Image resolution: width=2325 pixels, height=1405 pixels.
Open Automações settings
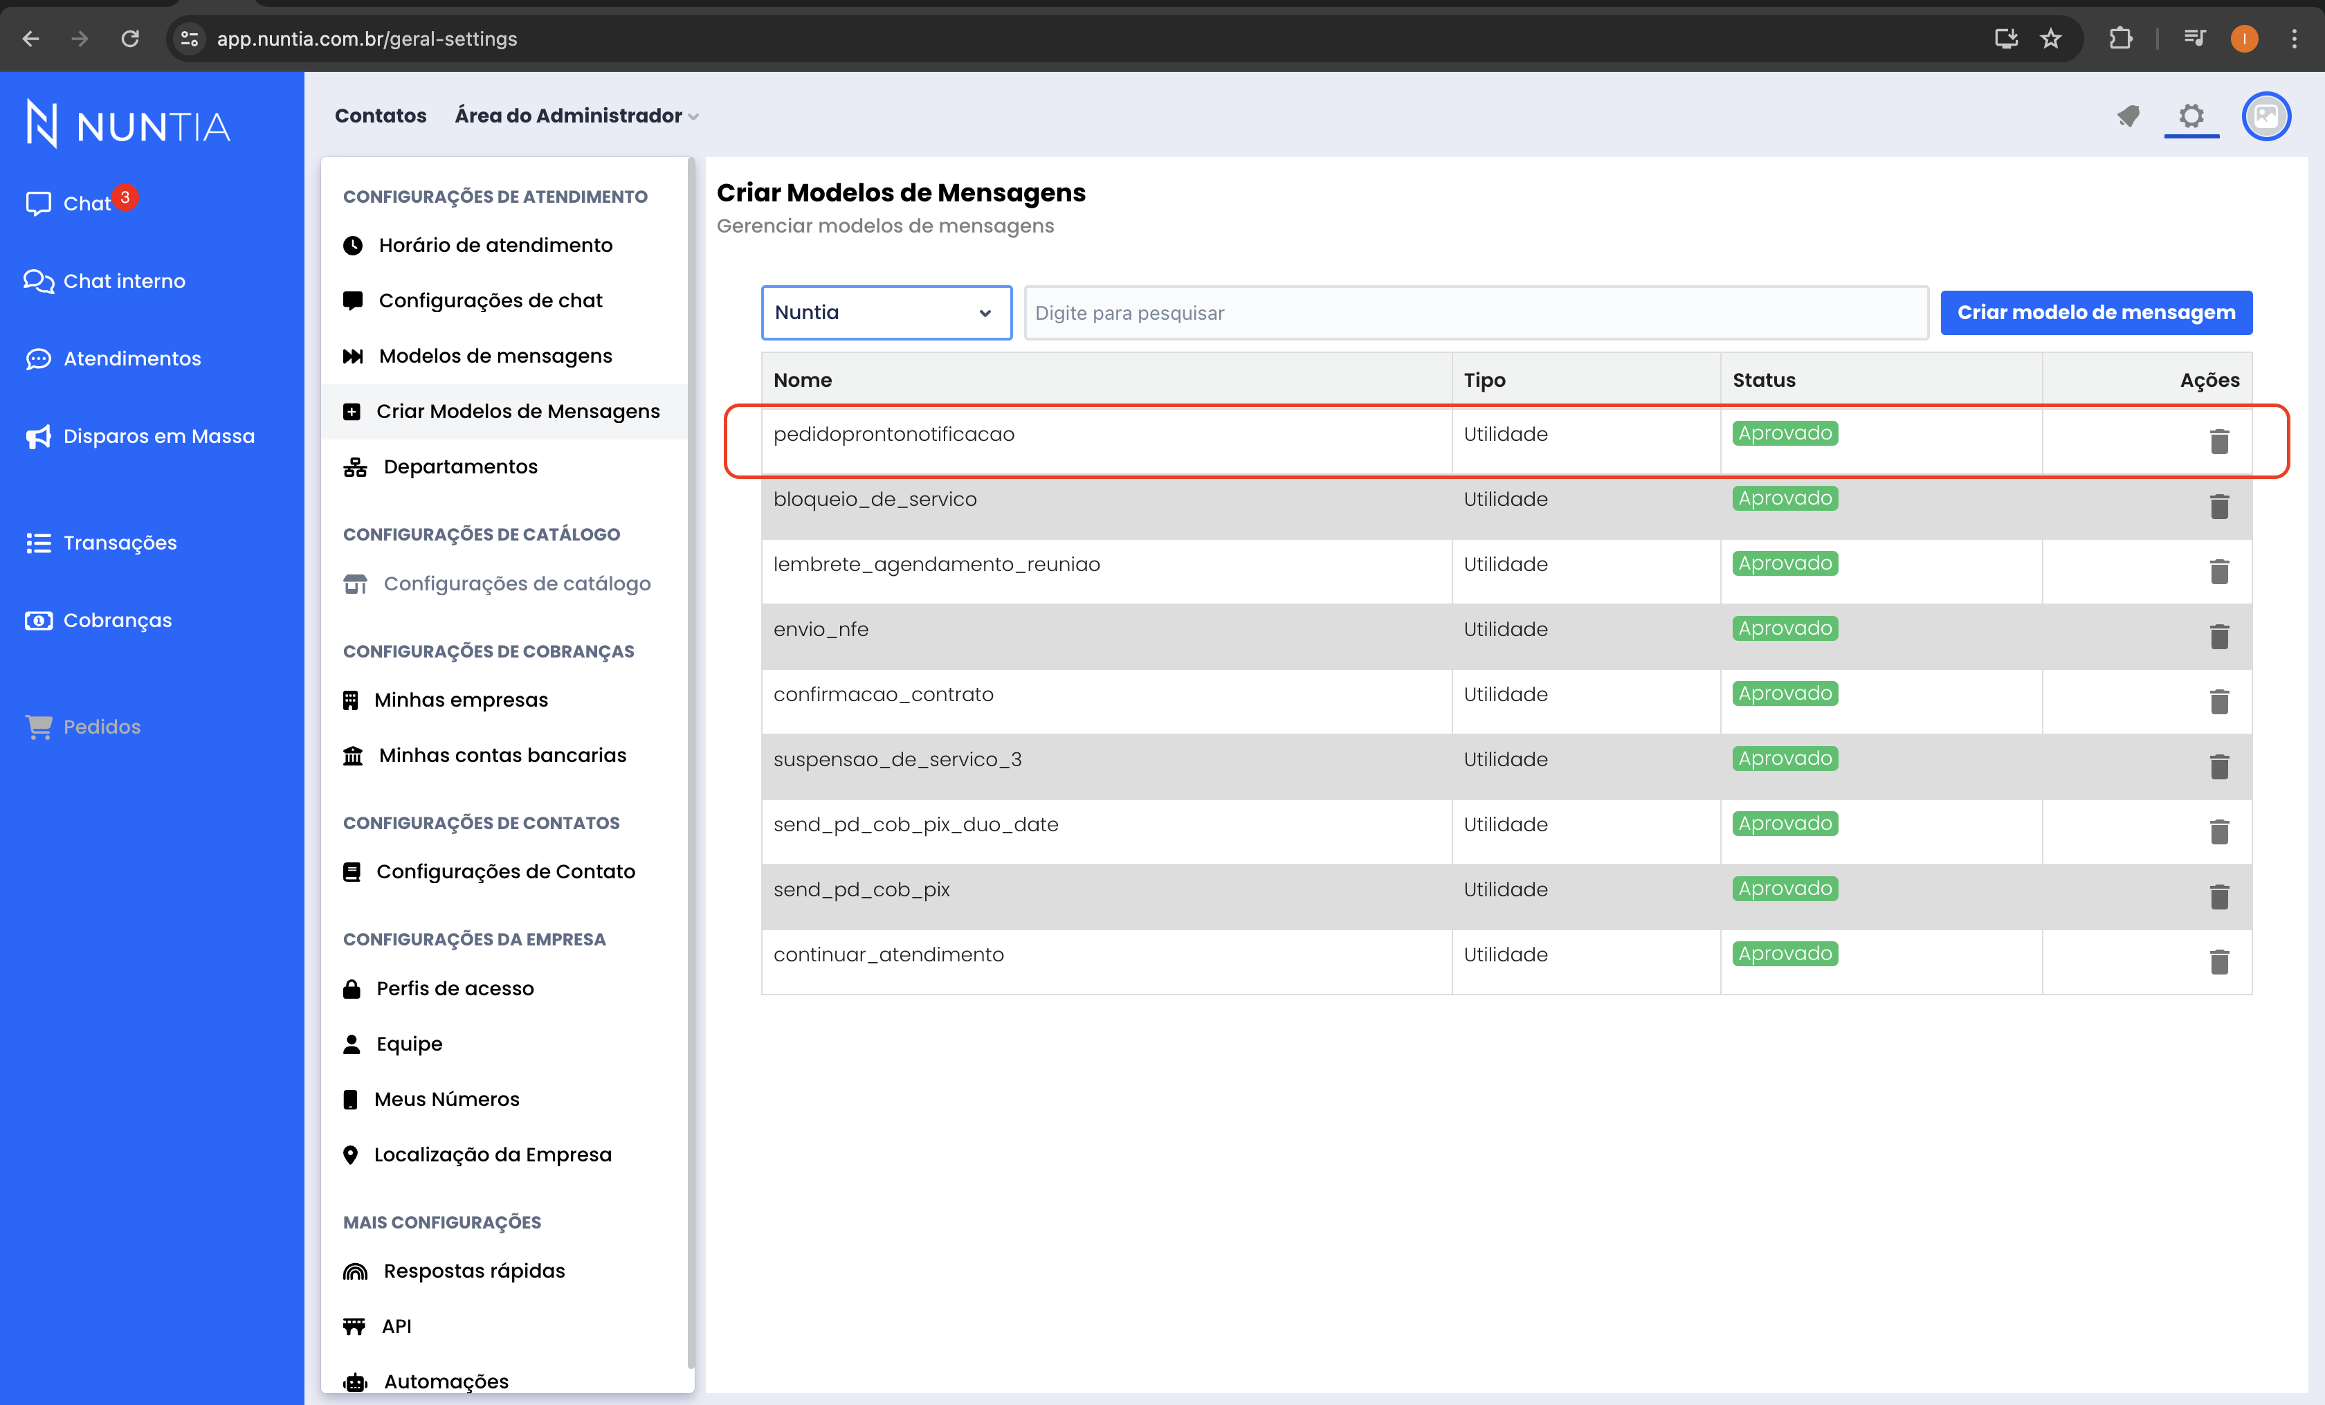coord(426,1381)
